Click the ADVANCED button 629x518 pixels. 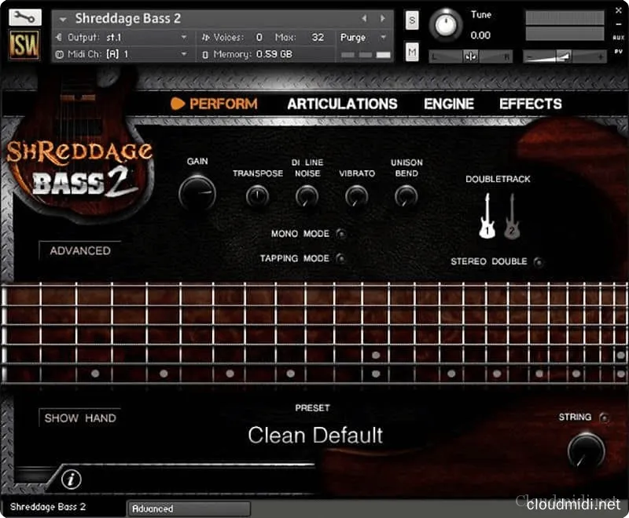tap(79, 250)
